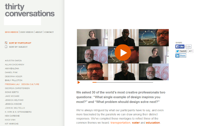Click the Facebook Like button
207x126 pixels.
(x=180, y=46)
